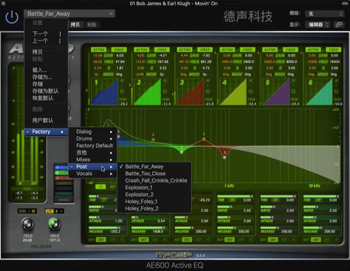Click band 4 key listen speaker icon
The image size is (350, 271).
click(251, 240)
